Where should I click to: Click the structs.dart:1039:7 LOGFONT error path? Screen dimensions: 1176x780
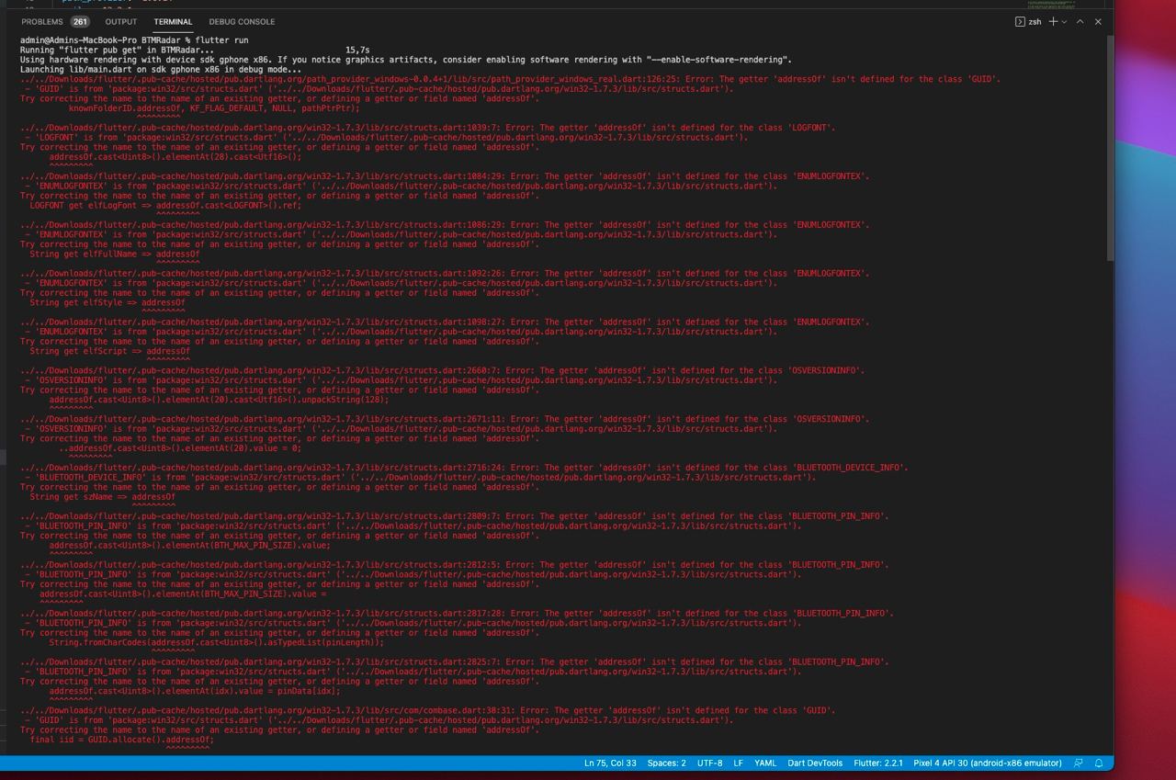(260, 128)
